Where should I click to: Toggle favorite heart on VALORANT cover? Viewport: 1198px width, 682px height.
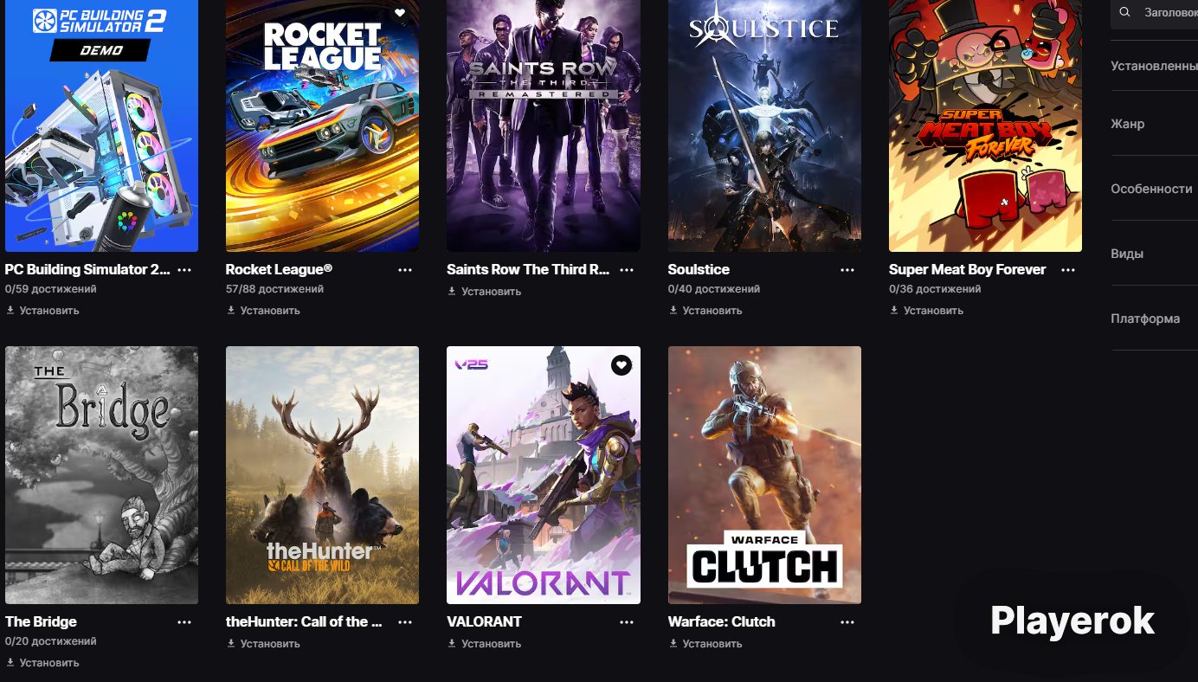(622, 365)
